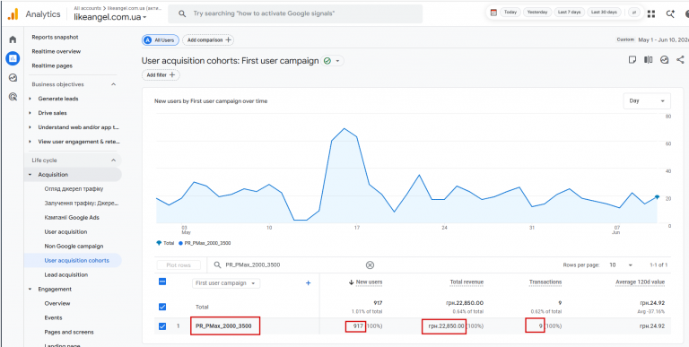Click the plus icon on Add filter

172,75
